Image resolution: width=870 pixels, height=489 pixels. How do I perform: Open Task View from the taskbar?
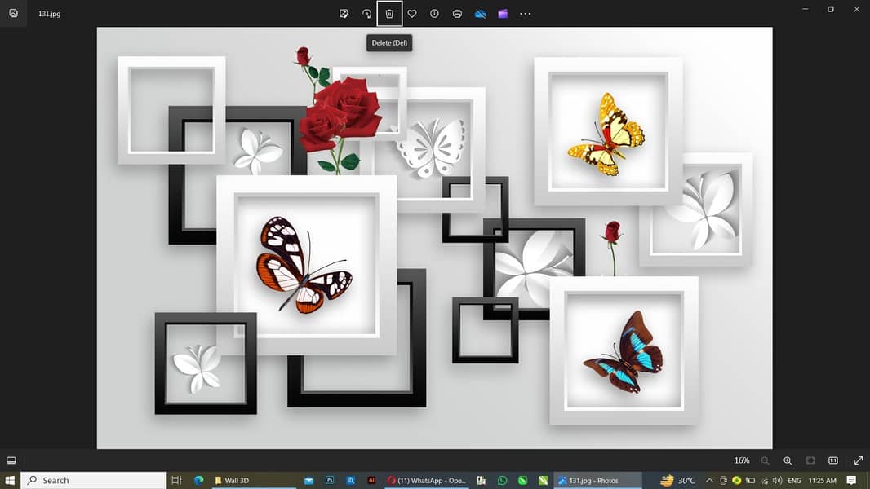coord(176,480)
